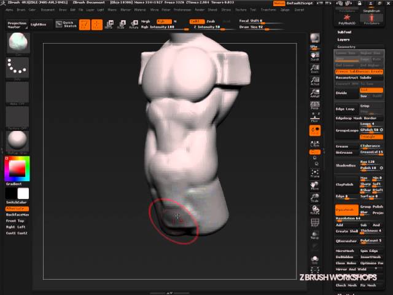Screen dimensions: 393x295
Task: Click the Scroll canvas icon
Action: (x=315, y=57)
